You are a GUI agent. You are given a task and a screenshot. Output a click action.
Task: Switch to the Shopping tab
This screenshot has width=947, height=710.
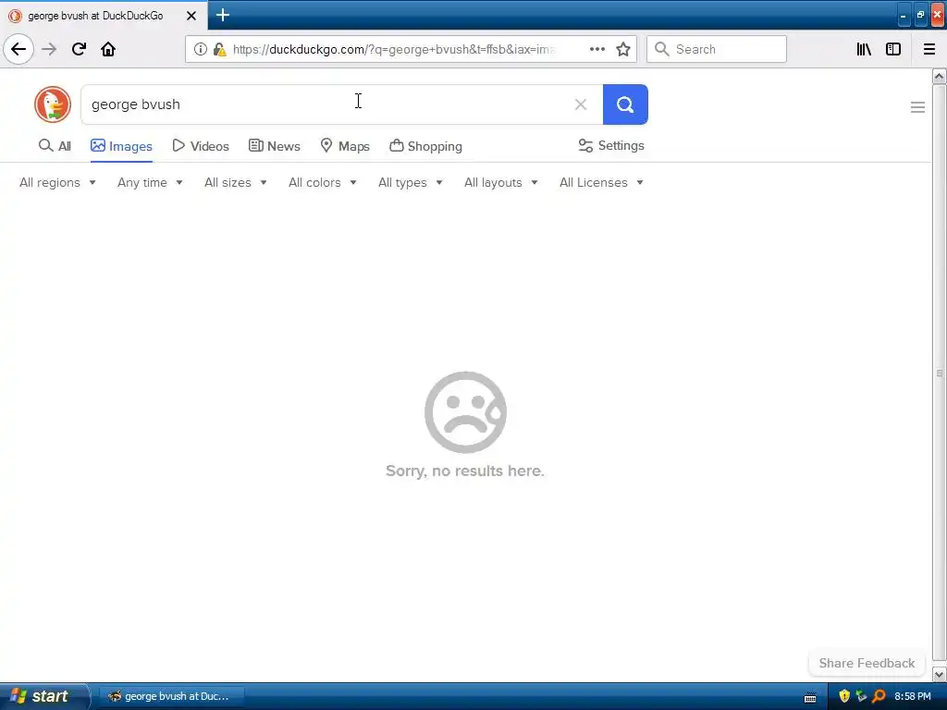[x=425, y=145]
